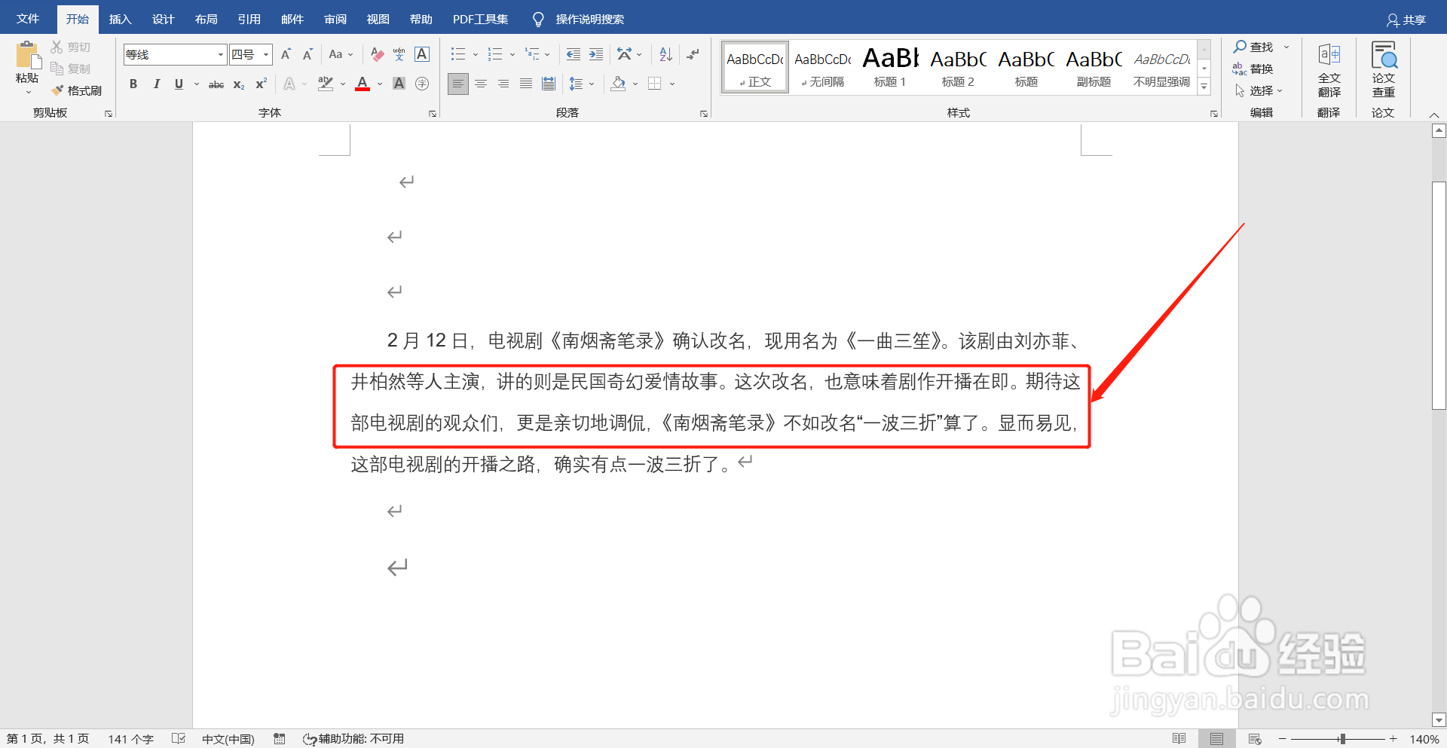Screen dimensions: 1447x748
Task: Click the Paste icon
Action: pos(27,55)
